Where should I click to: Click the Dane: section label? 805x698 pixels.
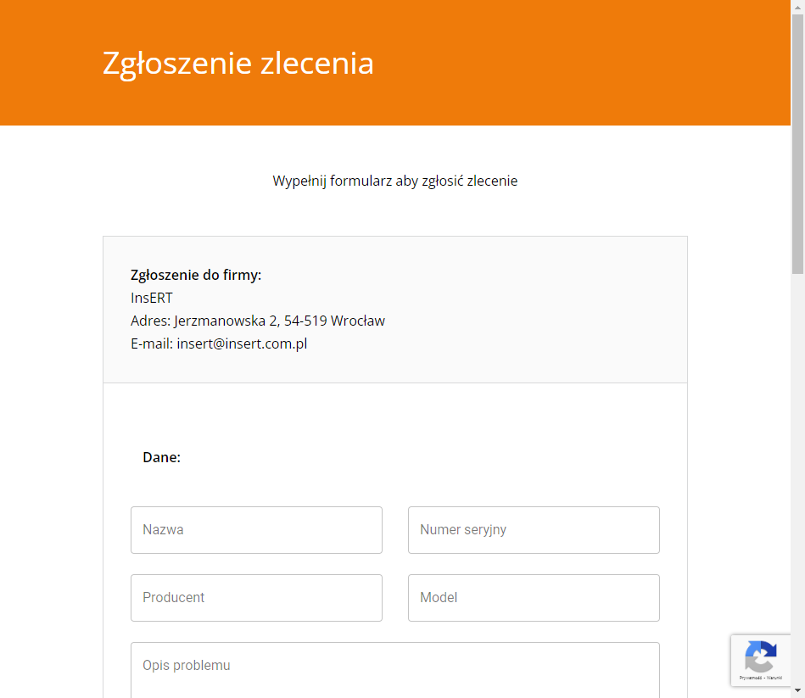coord(161,457)
